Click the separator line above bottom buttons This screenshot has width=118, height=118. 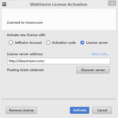click(x=59, y=99)
